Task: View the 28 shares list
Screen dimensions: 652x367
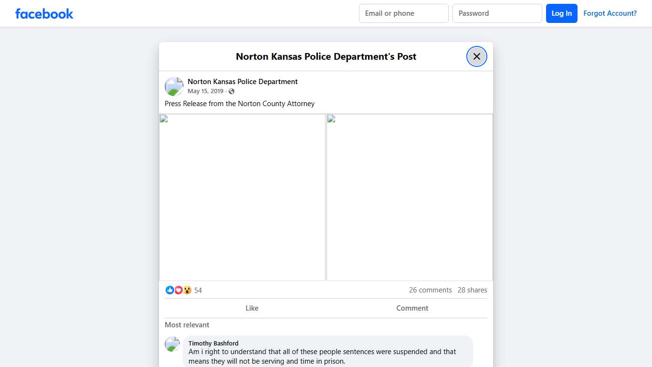Action: point(472,290)
